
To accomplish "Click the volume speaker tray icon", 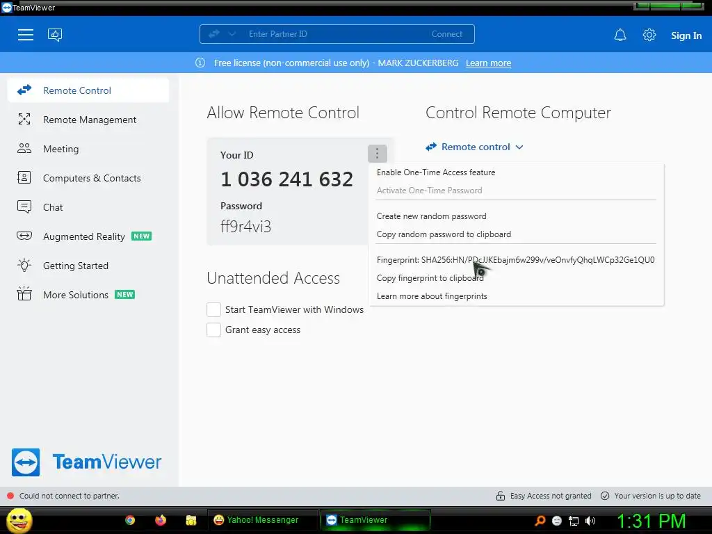I will [x=590, y=521].
